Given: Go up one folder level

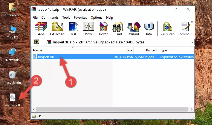Looking at the screenshot, I should (x=37, y=42).
